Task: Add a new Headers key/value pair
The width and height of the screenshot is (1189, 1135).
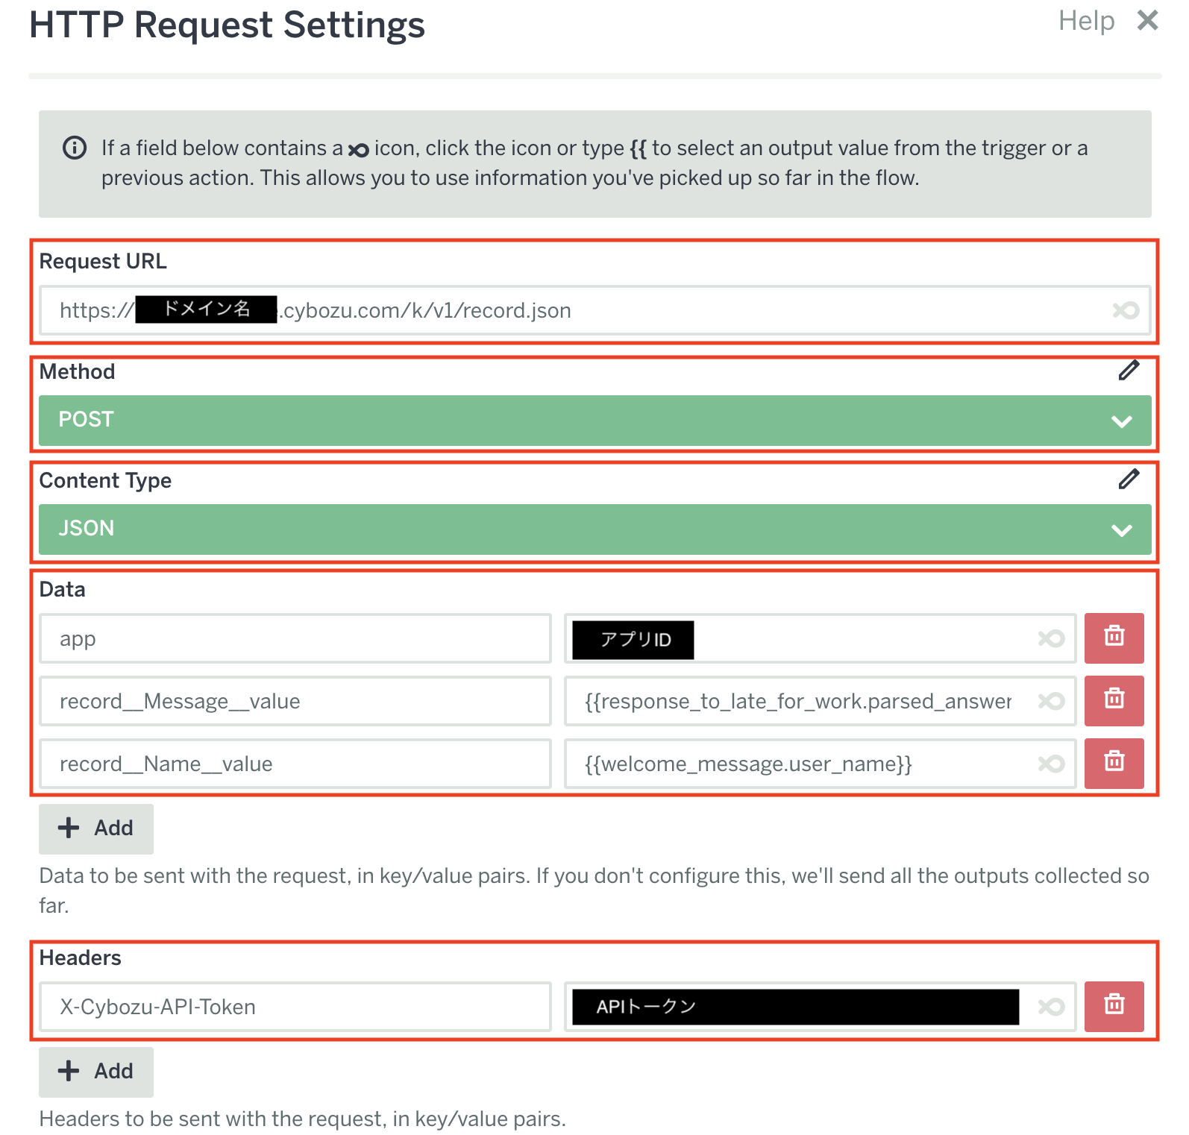Action: pyautogui.click(x=96, y=1072)
